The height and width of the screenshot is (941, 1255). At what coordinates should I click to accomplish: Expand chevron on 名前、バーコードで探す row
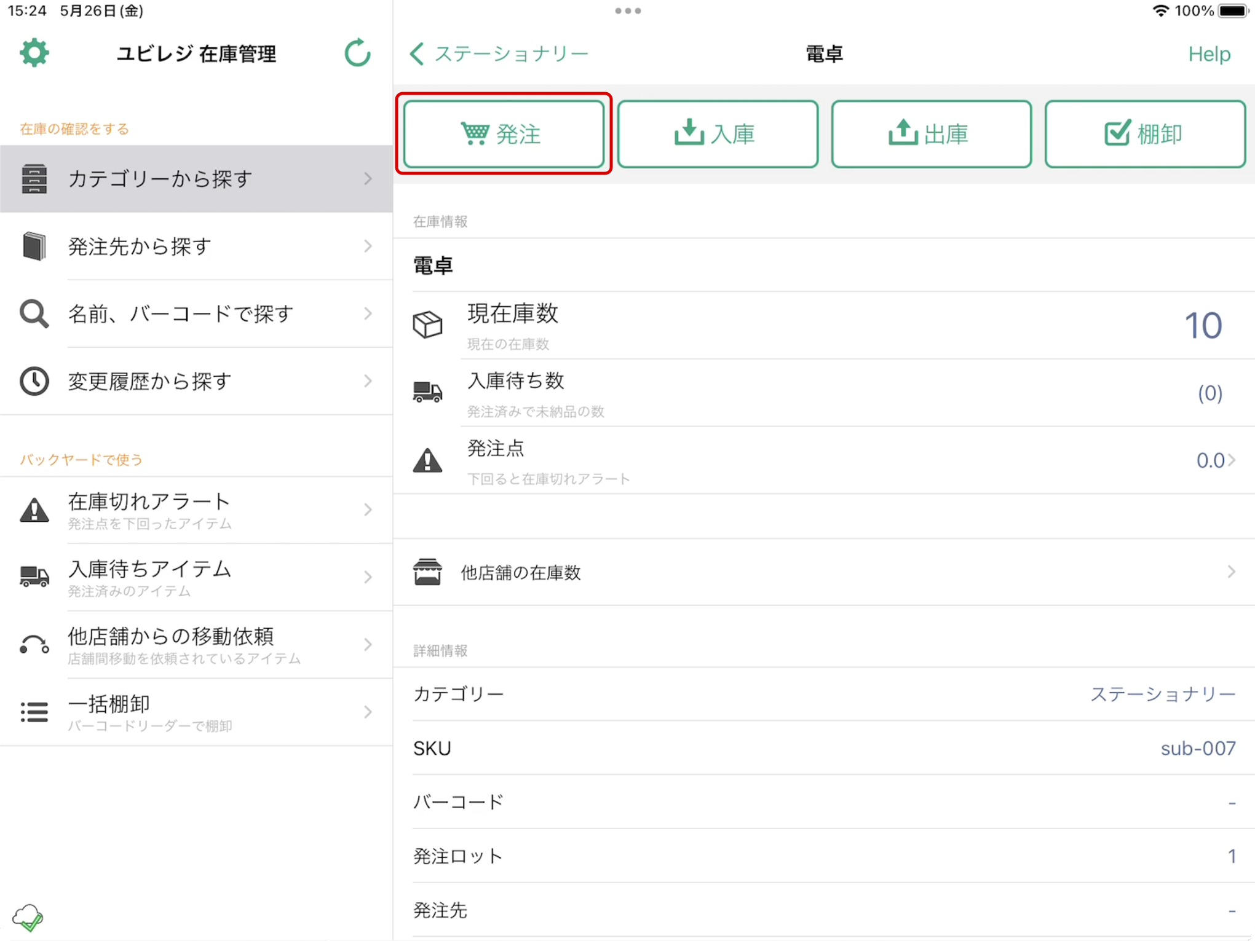pyautogui.click(x=368, y=314)
